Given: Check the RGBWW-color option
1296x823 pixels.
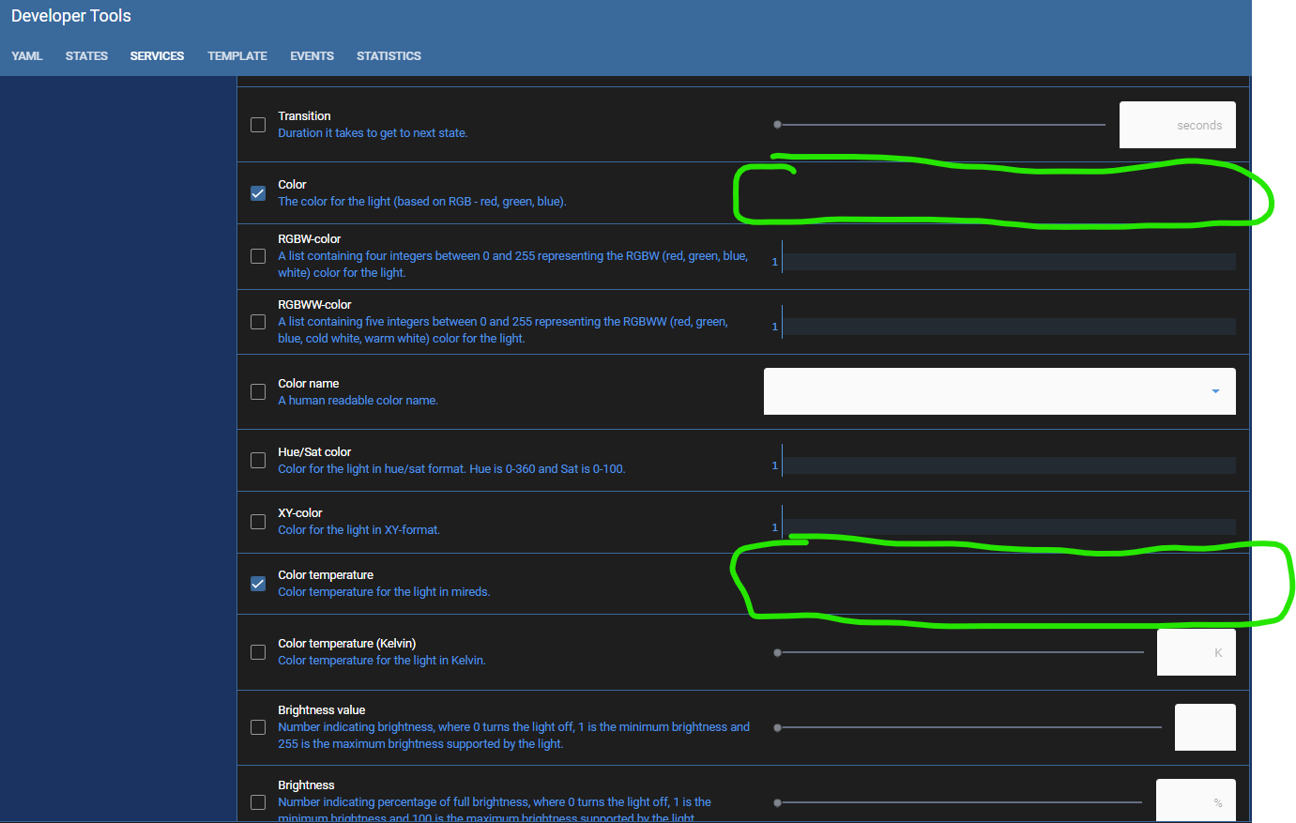Looking at the screenshot, I should click(x=258, y=322).
